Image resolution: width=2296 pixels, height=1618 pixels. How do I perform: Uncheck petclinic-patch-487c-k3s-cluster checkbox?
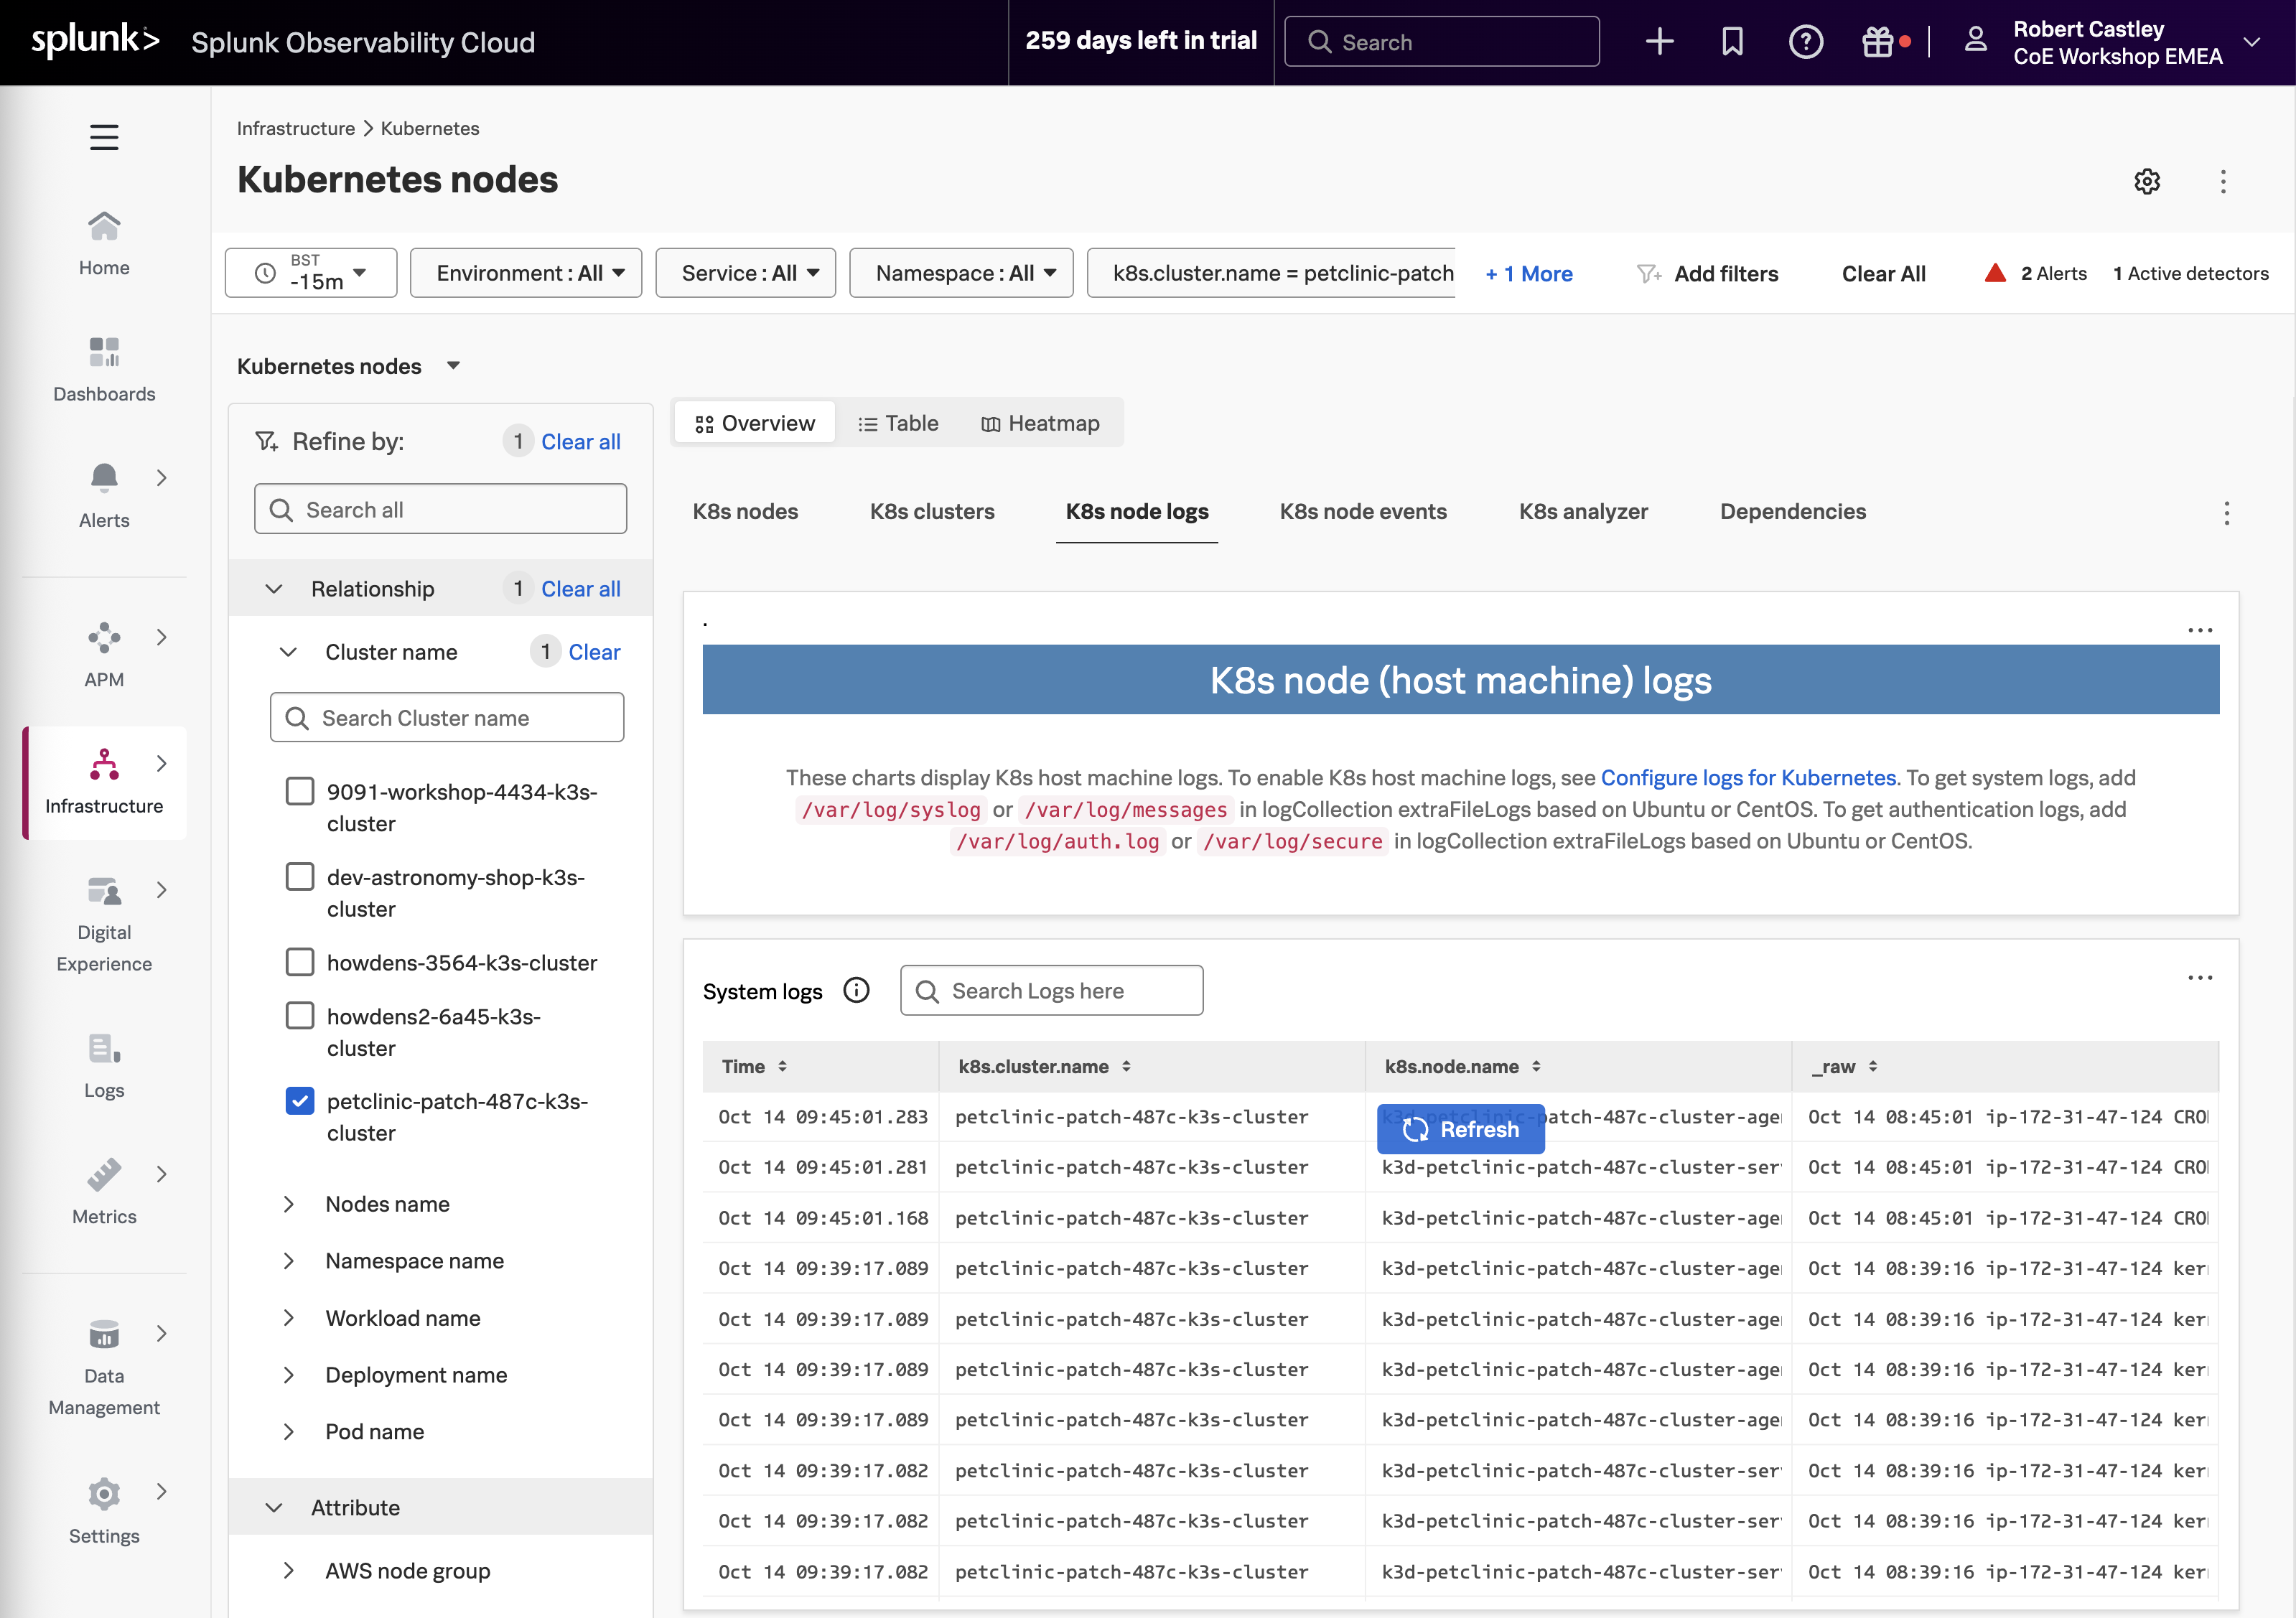[x=300, y=1101]
